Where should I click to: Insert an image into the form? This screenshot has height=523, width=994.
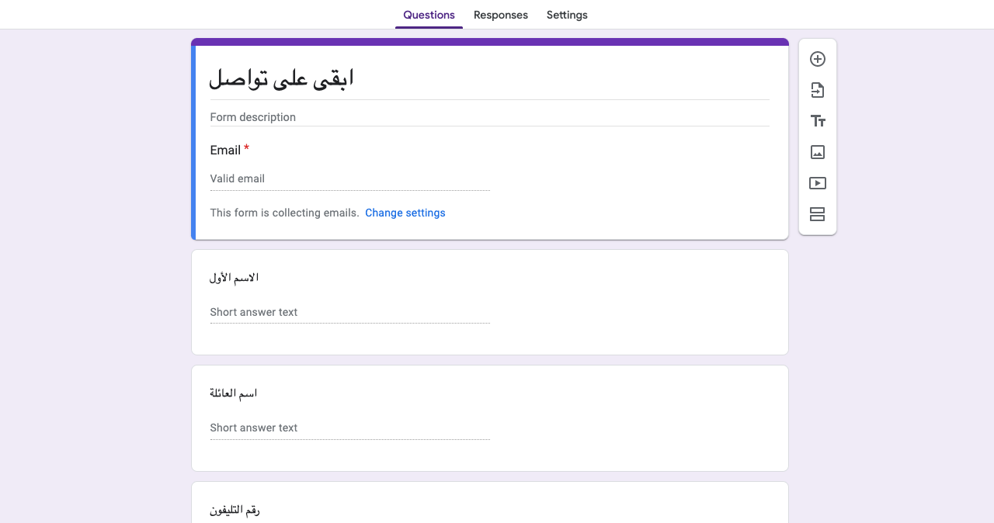point(817,152)
